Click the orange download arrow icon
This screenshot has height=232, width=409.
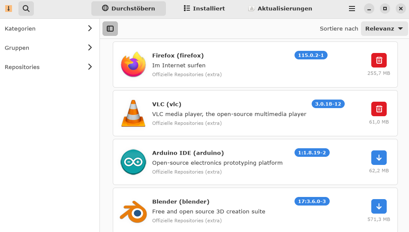click(x=9, y=9)
